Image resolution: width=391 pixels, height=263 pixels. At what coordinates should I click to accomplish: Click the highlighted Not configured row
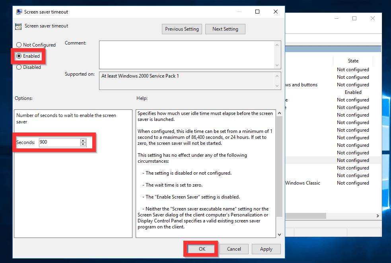click(353, 160)
